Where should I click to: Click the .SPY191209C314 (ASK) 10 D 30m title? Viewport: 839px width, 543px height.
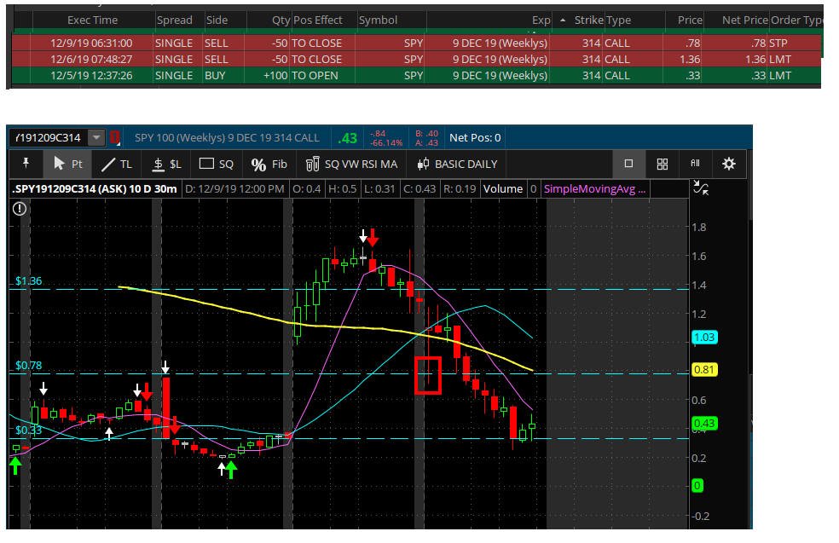[95, 189]
